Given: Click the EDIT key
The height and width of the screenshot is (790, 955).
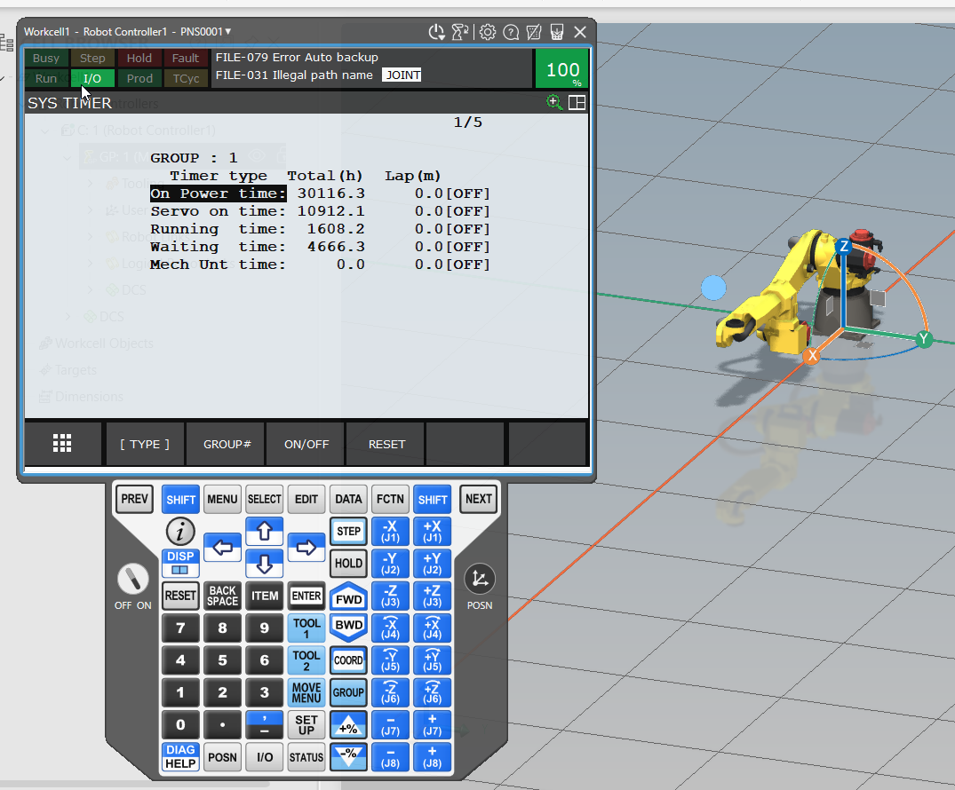Looking at the screenshot, I should (306, 499).
